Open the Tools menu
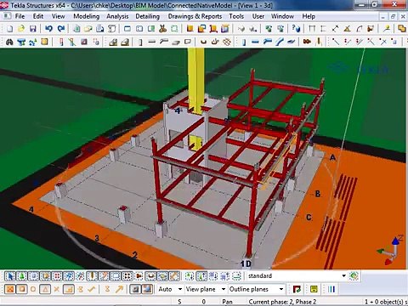The image size is (408, 306). point(236,16)
